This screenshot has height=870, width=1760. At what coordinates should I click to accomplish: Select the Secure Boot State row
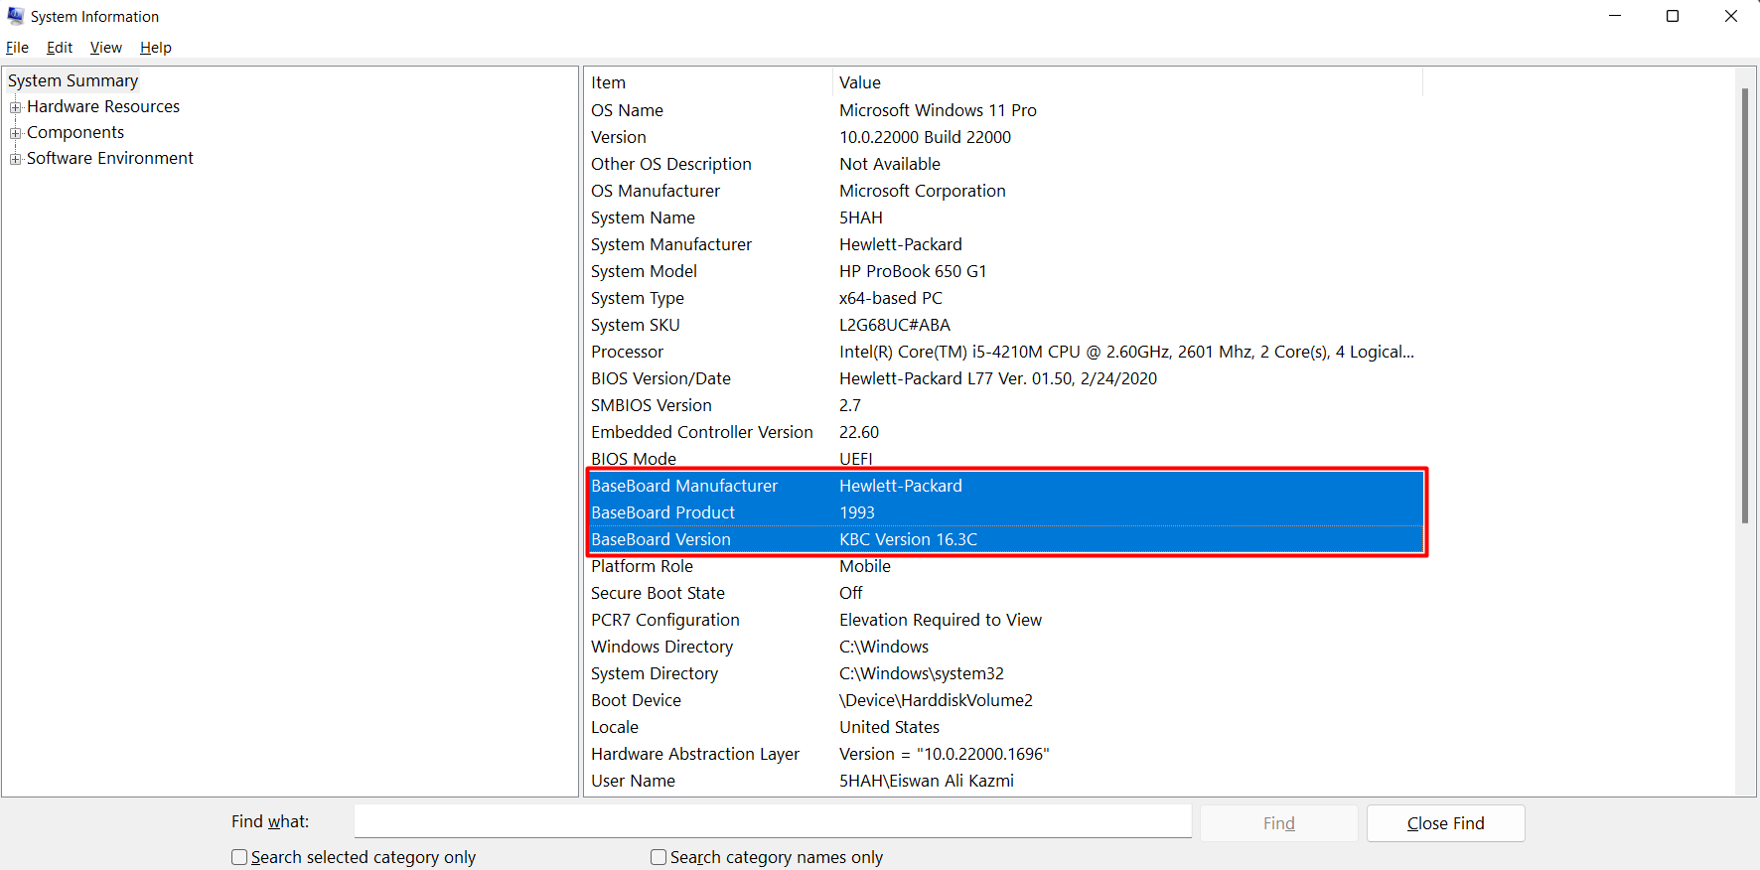click(1005, 593)
